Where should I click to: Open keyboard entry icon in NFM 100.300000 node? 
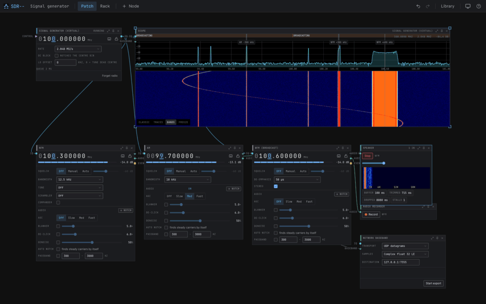pos(123,156)
